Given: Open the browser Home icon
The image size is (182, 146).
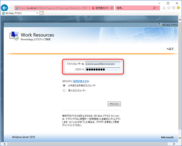Looking at the screenshot, I should coord(164,8).
